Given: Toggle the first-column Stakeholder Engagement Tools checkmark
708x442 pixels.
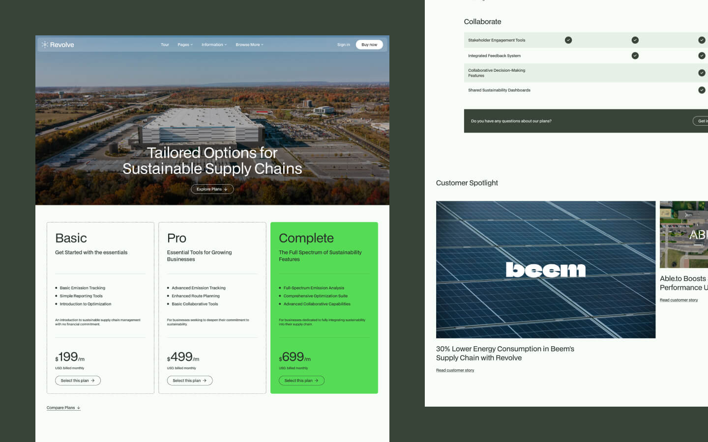Looking at the screenshot, I should pos(568,40).
